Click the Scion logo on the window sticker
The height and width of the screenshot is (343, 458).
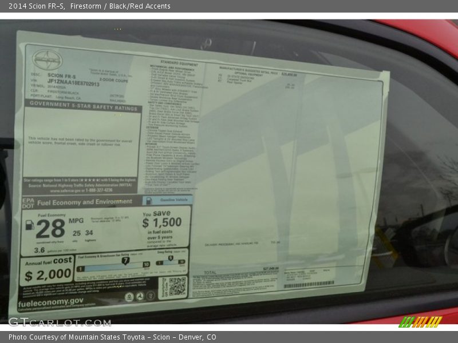[x=48, y=60]
